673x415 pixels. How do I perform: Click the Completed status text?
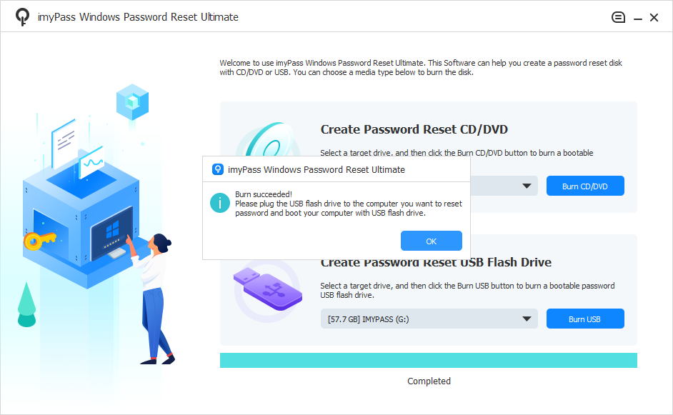tap(429, 381)
